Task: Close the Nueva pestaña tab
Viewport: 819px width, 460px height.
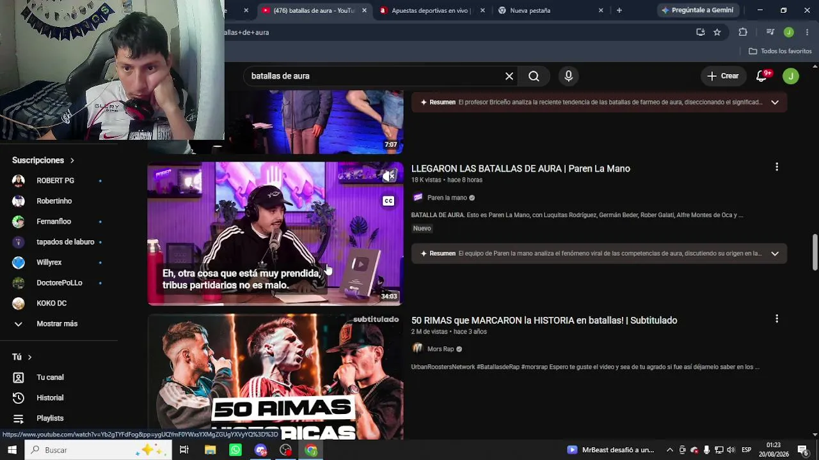Action: coord(601,10)
